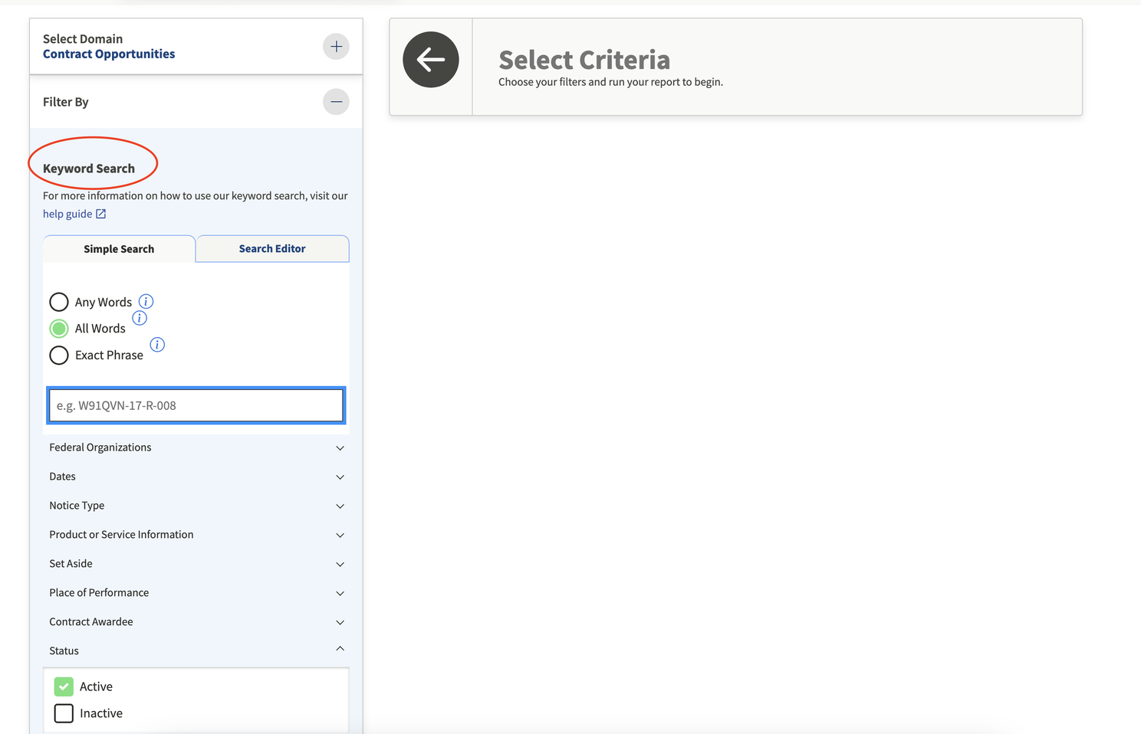Image resolution: width=1141 pixels, height=734 pixels.
Task: Expand the Notice Type filter
Action: click(x=196, y=506)
